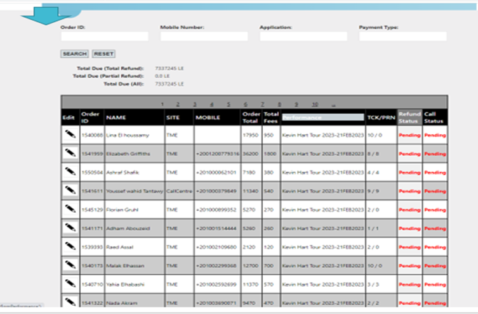The width and height of the screenshot is (478, 314).
Task: Edit Adham Abouzeid order via pencil
Action: pyautogui.click(x=70, y=228)
